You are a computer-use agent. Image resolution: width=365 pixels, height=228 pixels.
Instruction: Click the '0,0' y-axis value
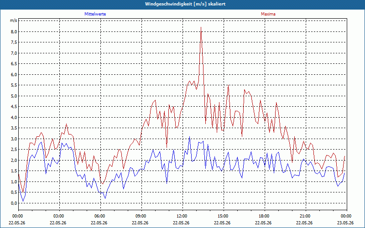click(14, 203)
